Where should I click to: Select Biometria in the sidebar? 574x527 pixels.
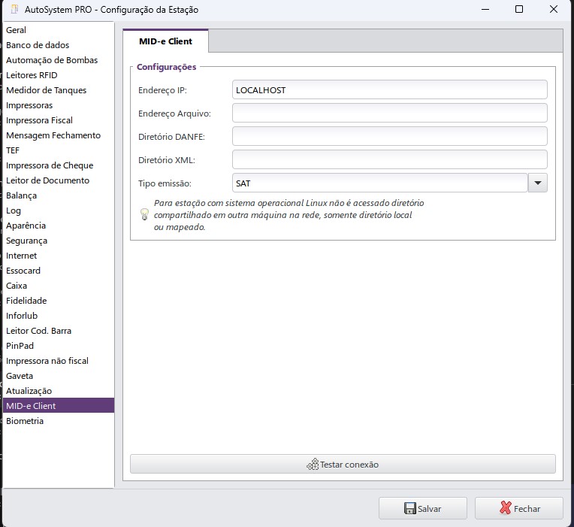[x=25, y=421]
